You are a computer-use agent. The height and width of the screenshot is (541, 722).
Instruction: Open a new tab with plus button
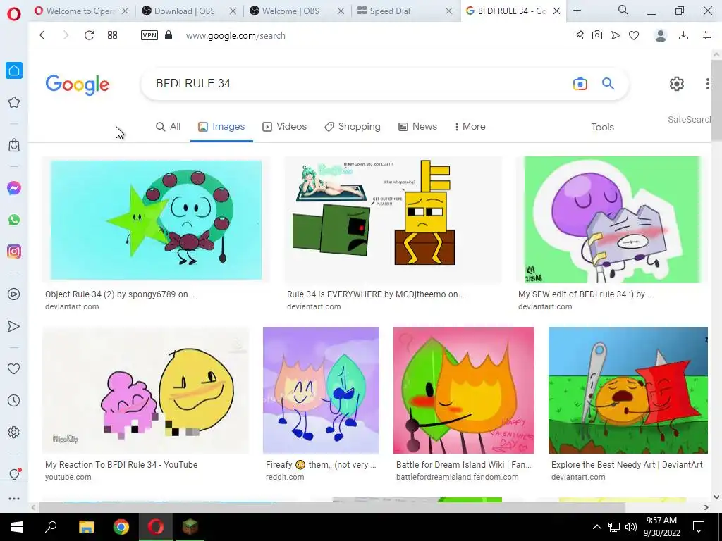click(577, 11)
